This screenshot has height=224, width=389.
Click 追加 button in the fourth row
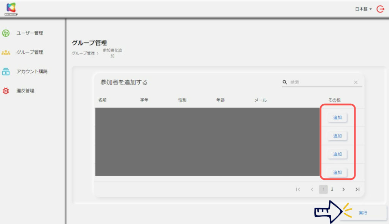point(337,172)
